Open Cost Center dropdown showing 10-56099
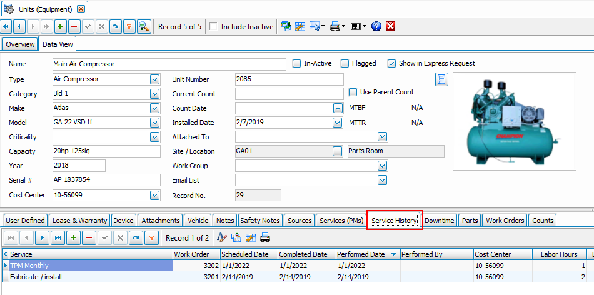The height and width of the screenshot is (295, 594). (x=154, y=196)
